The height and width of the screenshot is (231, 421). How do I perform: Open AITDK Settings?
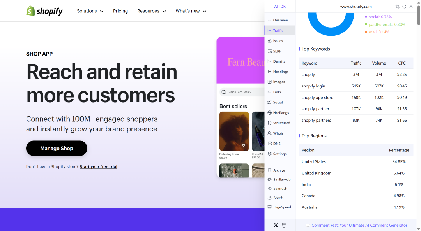(280, 154)
